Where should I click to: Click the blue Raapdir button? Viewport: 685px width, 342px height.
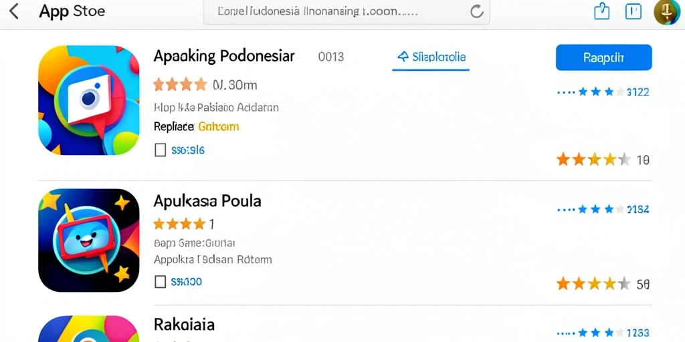pos(604,57)
